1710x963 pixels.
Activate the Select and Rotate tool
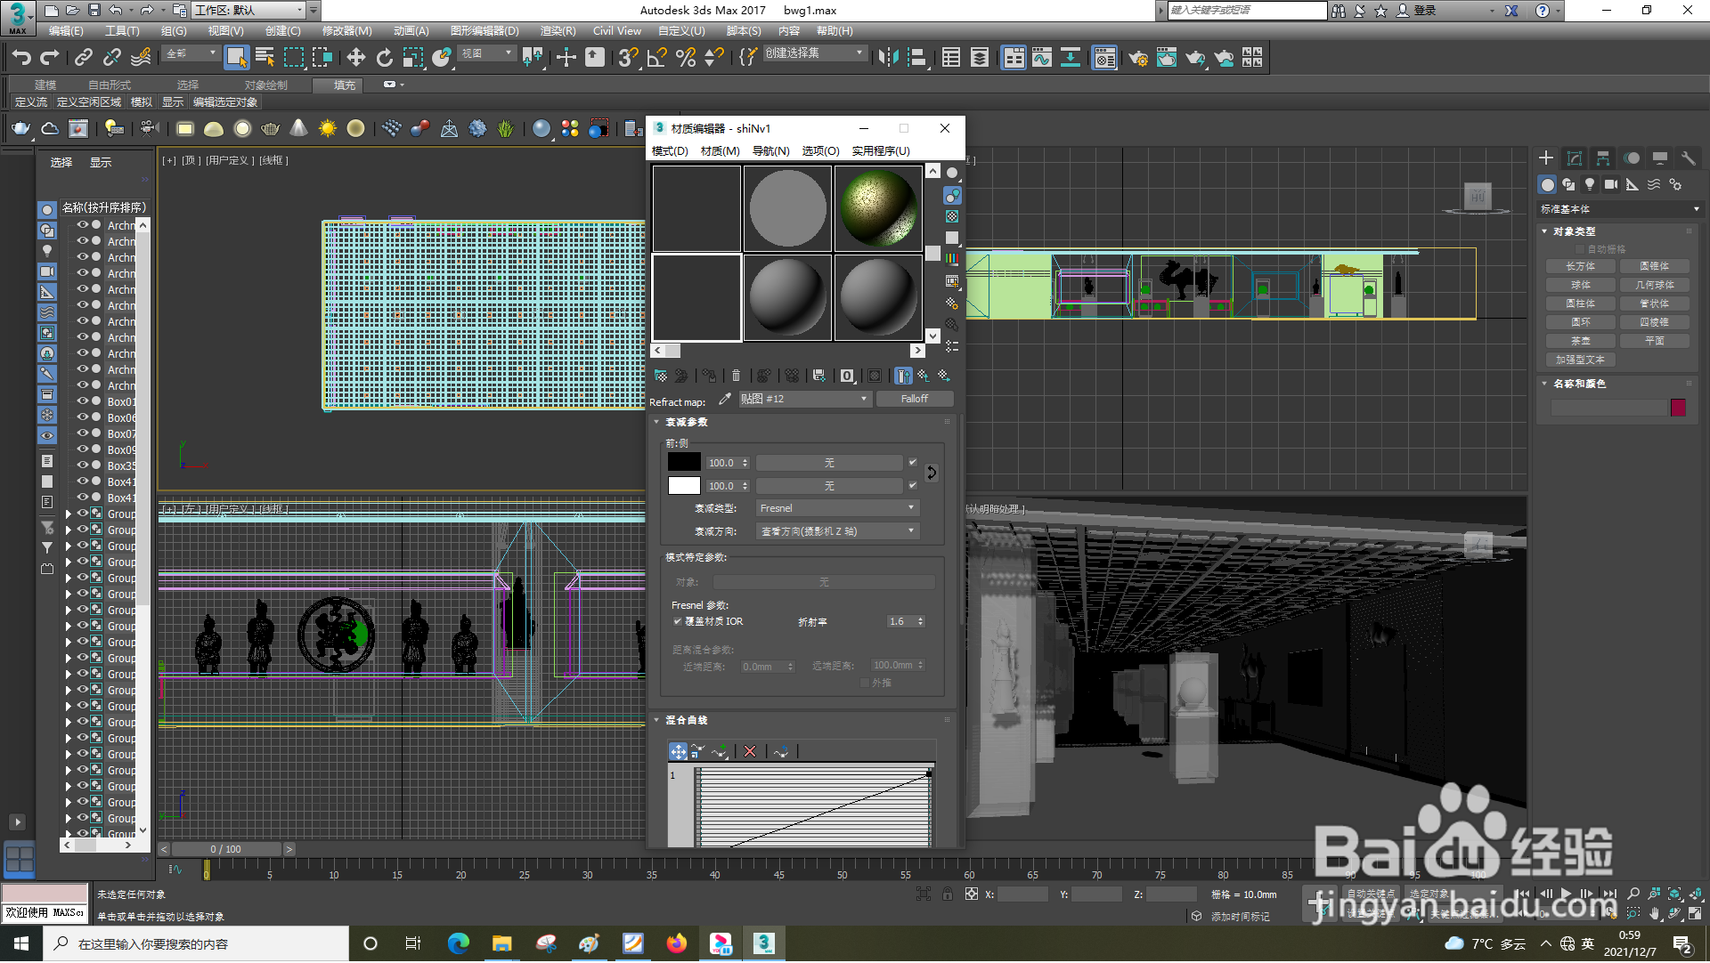coord(385,58)
